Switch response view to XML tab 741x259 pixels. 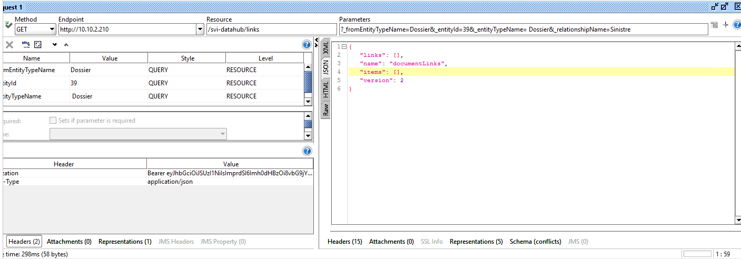(x=325, y=47)
